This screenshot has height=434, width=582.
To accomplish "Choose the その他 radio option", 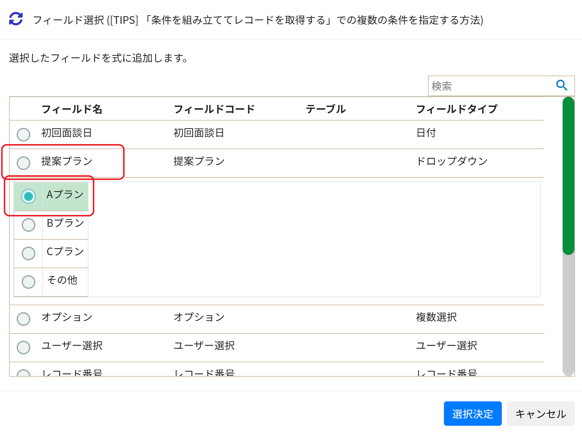I will [x=28, y=282].
